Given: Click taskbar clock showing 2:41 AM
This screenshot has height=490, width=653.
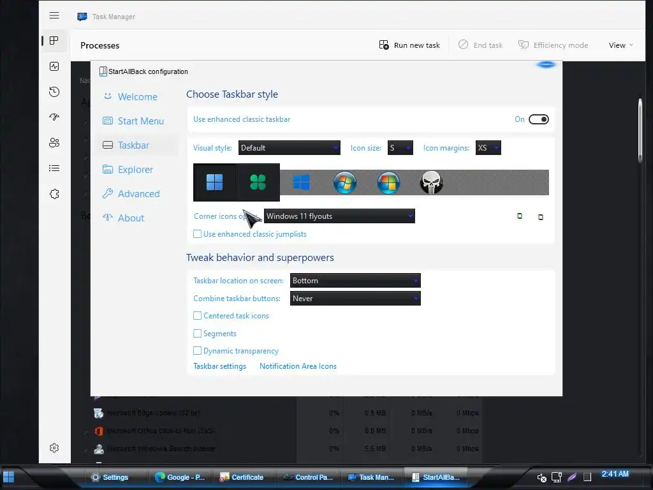Looking at the screenshot, I should [615, 474].
